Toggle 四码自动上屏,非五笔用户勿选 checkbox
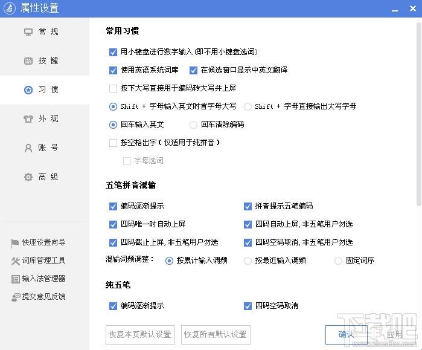Image resolution: width=422 pixels, height=350 pixels. pos(248,224)
